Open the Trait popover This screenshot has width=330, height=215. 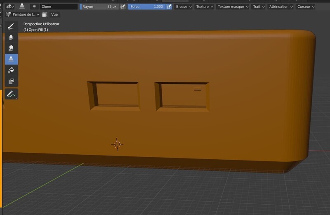[259, 7]
